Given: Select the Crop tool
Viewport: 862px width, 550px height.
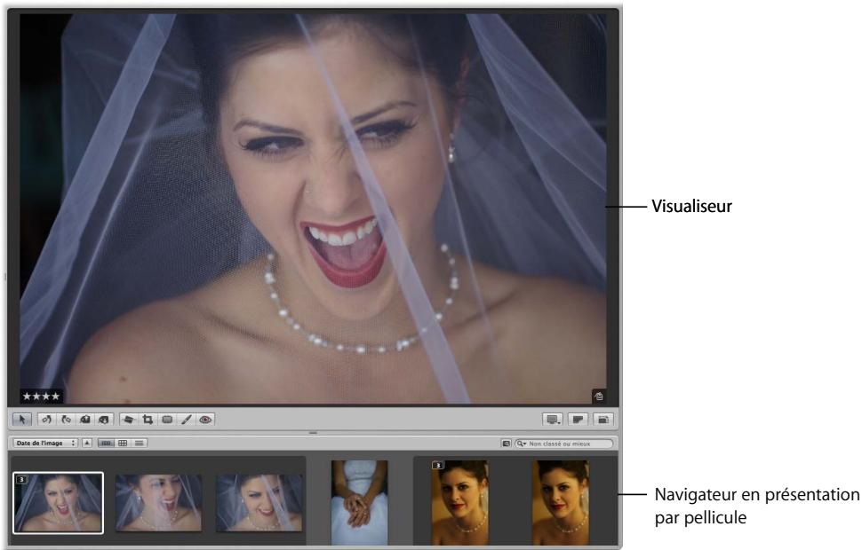Looking at the screenshot, I should 148,420.
